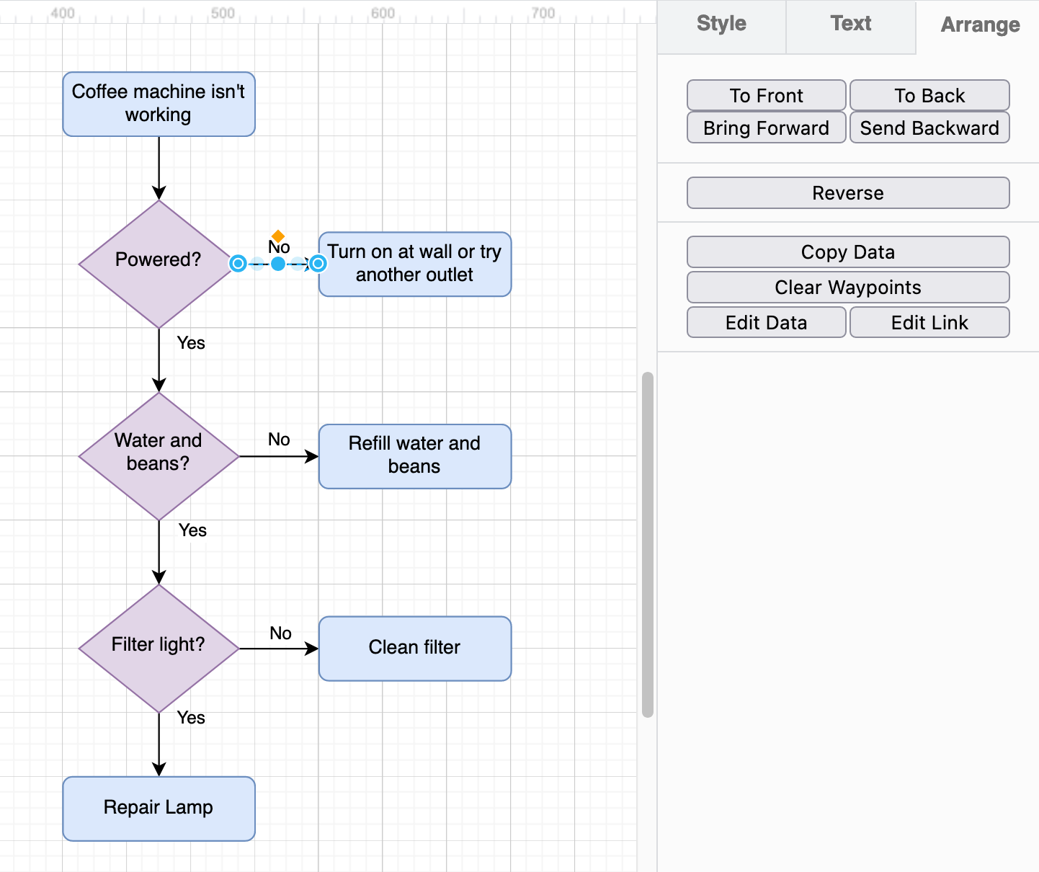
Task: Open the Edit Link dialog
Action: click(x=929, y=322)
